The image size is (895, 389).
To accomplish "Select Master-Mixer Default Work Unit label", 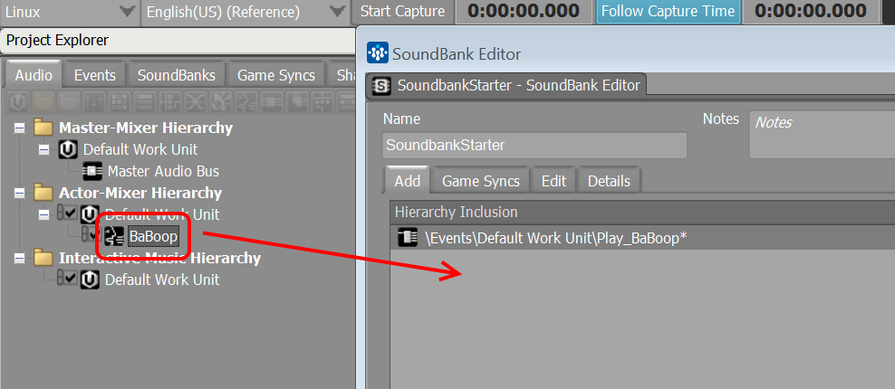I will 140,149.
